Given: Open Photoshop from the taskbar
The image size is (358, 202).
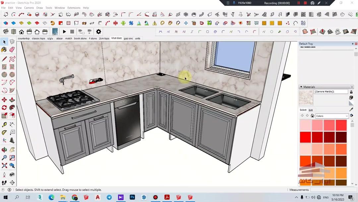Looking at the screenshot, I should coord(132,197).
